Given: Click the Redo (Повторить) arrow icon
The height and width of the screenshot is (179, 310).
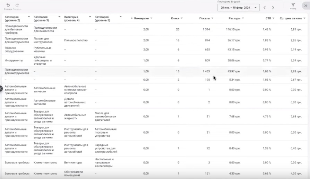Looking at the screenshot, I should (17, 5).
